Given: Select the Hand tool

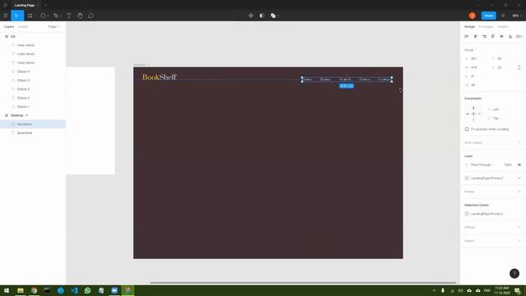Looking at the screenshot, I should tap(80, 16).
